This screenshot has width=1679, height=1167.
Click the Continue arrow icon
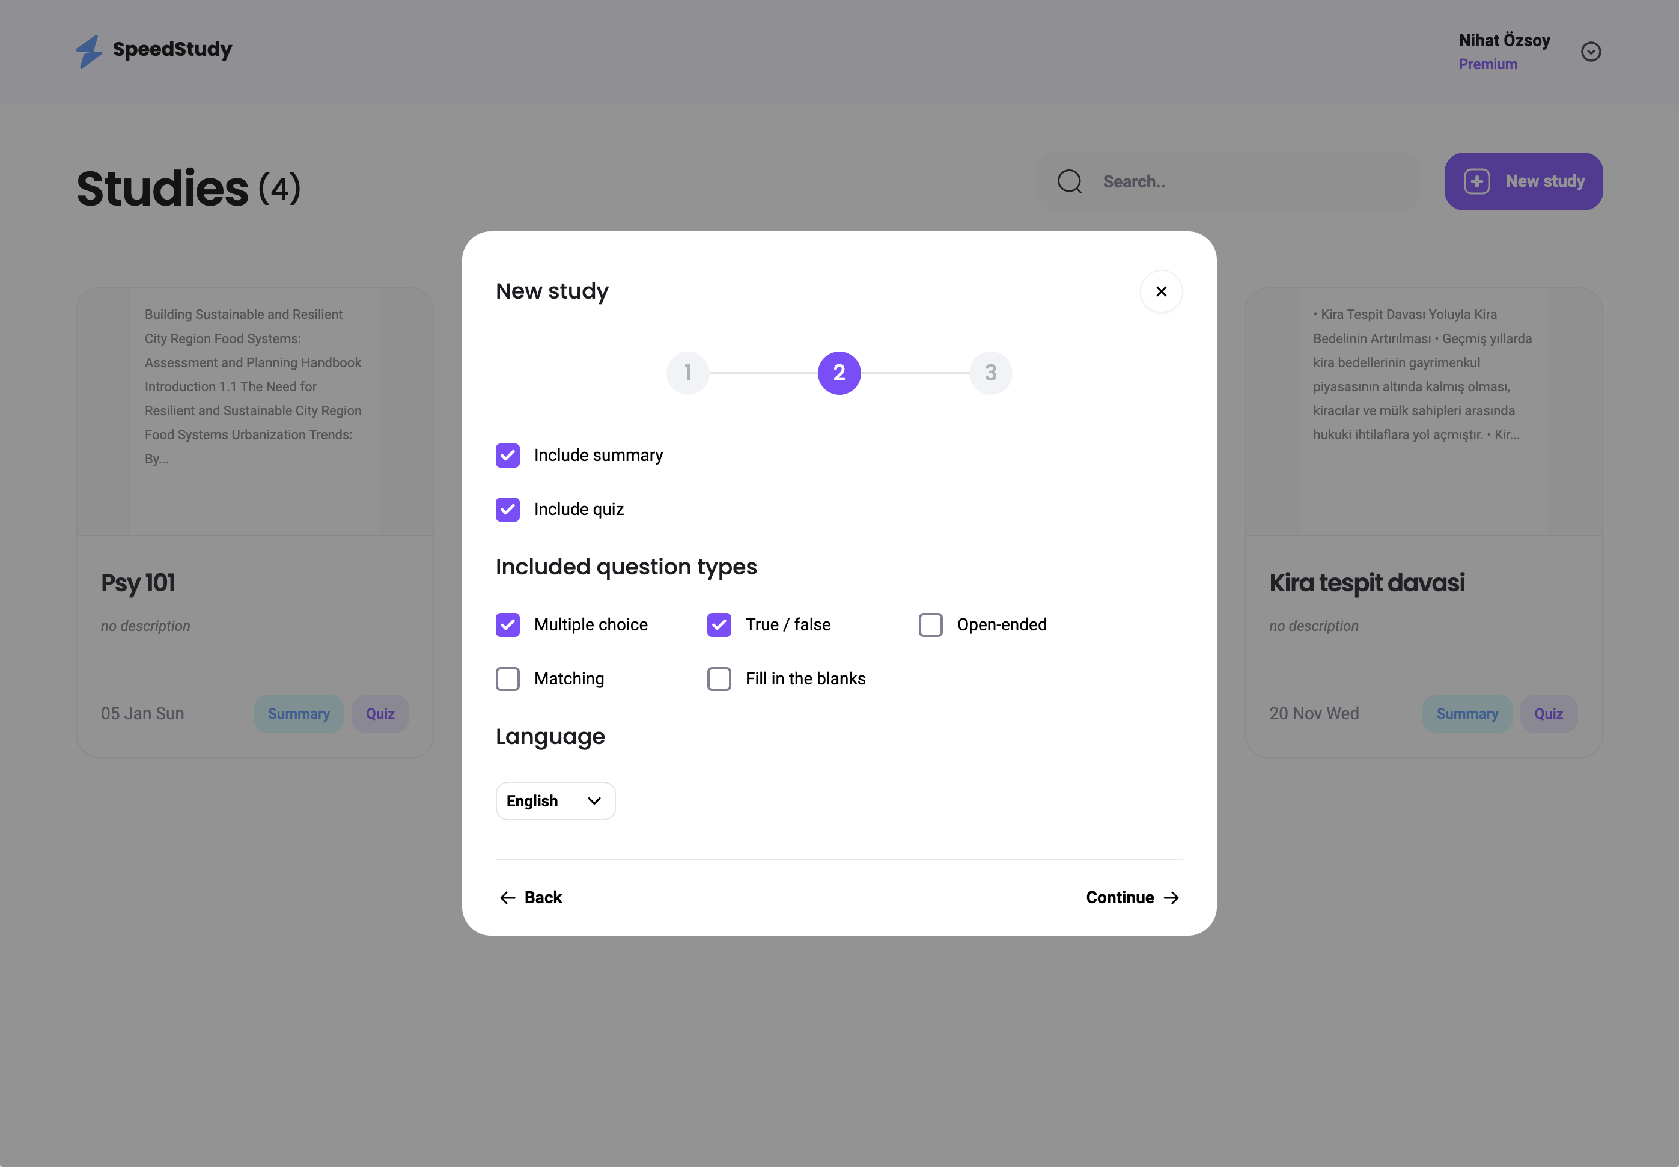(1171, 897)
